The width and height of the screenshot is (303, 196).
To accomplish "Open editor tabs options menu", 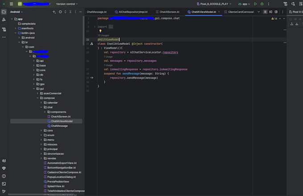I will (x=283, y=12).
